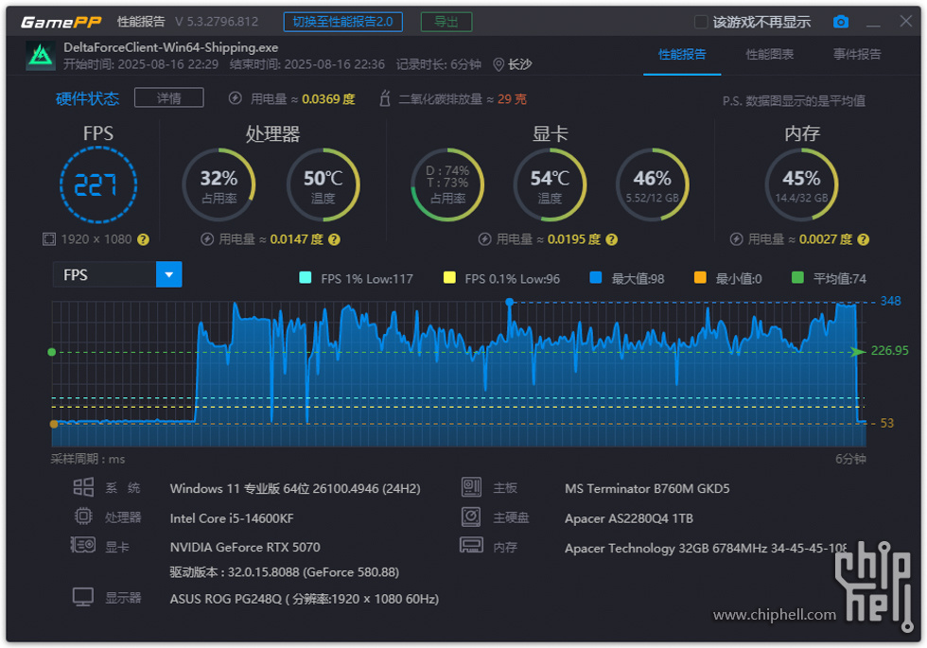Toggle the cyan FPS 1% Low legend swatch

[305, 278]
